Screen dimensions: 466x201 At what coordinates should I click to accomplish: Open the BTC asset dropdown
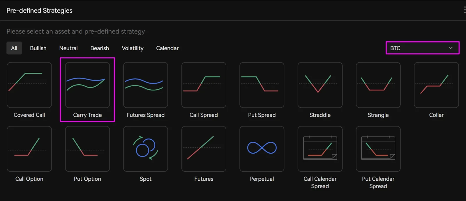point(422,48)
